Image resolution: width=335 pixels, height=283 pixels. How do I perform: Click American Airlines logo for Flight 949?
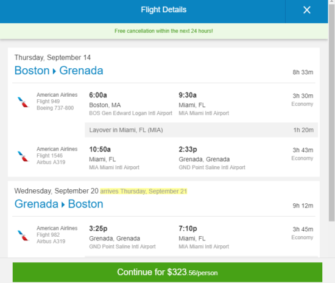(x=23, y=102)
